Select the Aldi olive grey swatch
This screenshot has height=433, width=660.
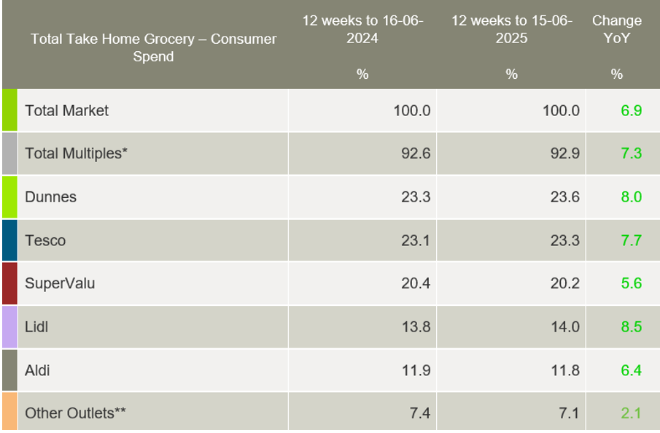9,370
